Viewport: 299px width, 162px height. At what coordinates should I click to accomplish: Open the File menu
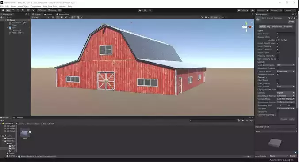[x=2, y=6]
